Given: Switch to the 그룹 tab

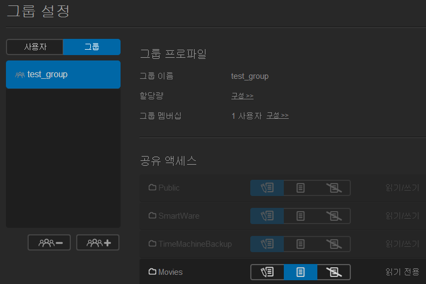Looking at the screenshot, I should pyautogui.click(x=92, y=47).
